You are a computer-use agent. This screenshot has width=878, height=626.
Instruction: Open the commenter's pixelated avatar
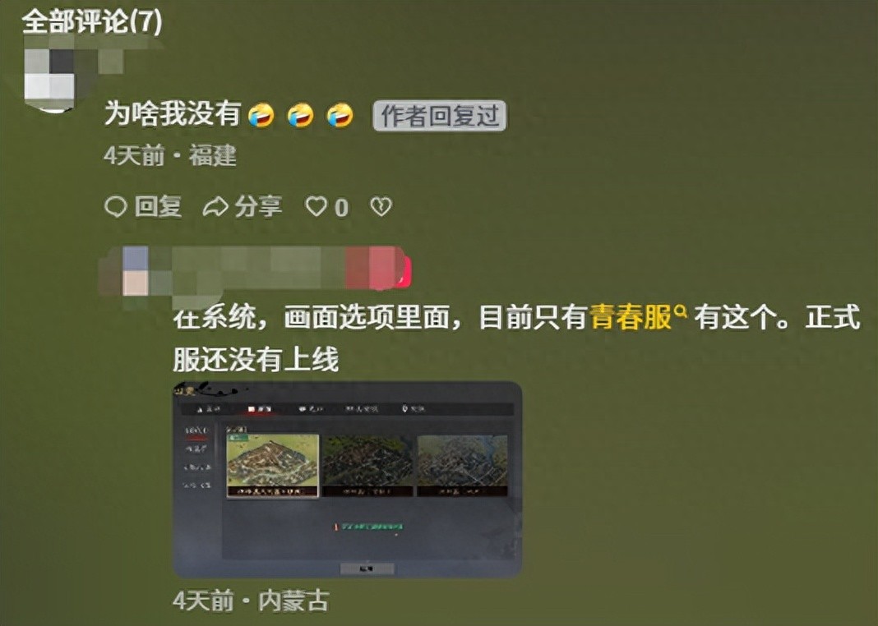50,80
